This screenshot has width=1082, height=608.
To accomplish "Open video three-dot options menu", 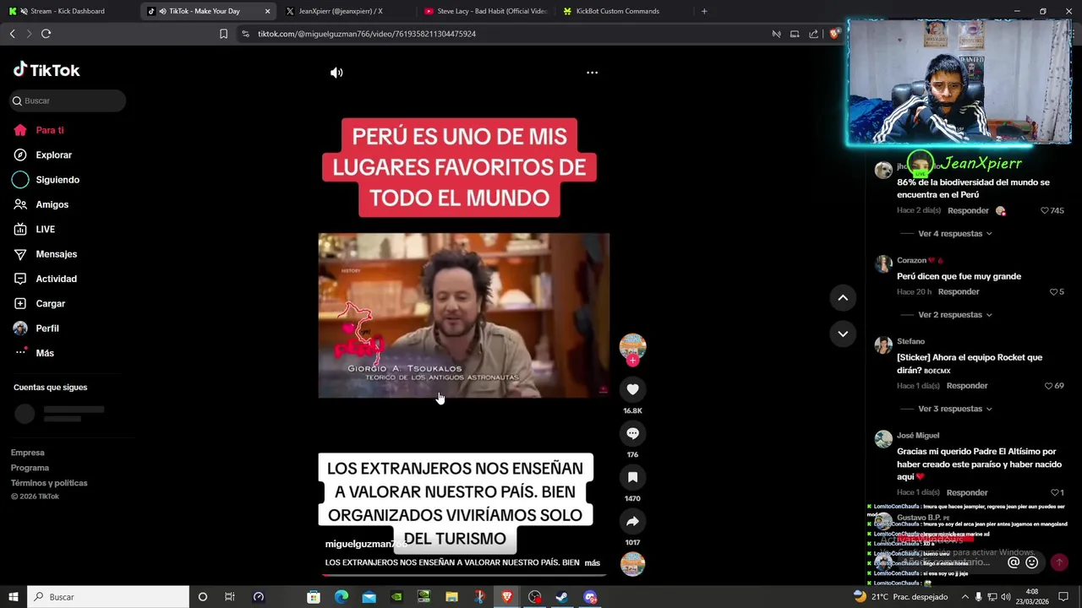I will (592, 73).
